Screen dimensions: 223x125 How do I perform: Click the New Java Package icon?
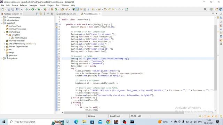point(52,9)
